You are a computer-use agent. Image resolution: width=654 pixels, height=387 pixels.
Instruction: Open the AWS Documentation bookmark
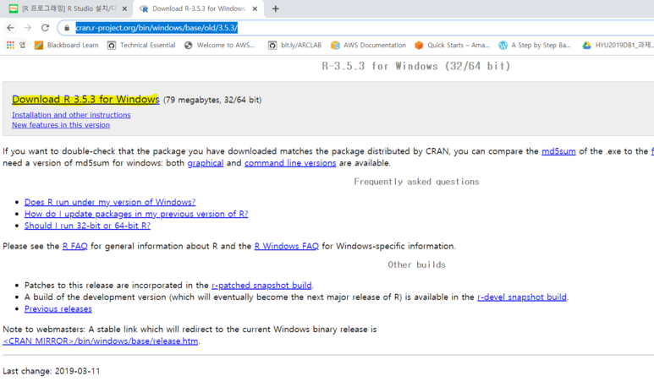coord(368,45)
